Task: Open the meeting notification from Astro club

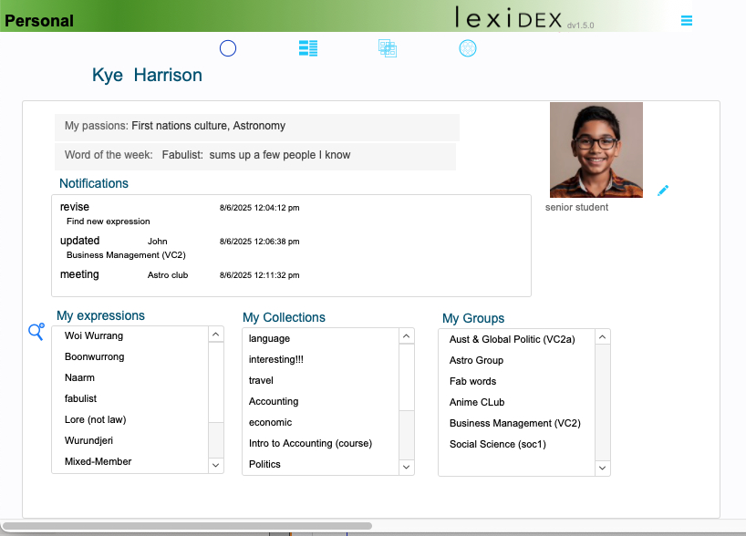Action: click(x=79, y=274)
